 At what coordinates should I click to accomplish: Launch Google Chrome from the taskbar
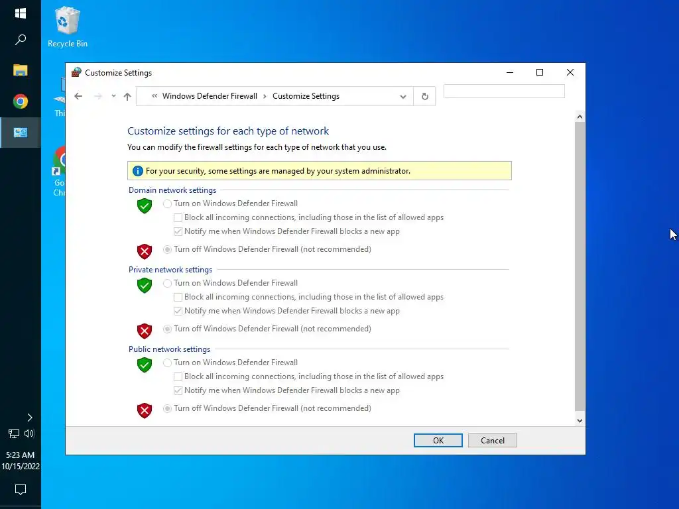tap(21, 101)
